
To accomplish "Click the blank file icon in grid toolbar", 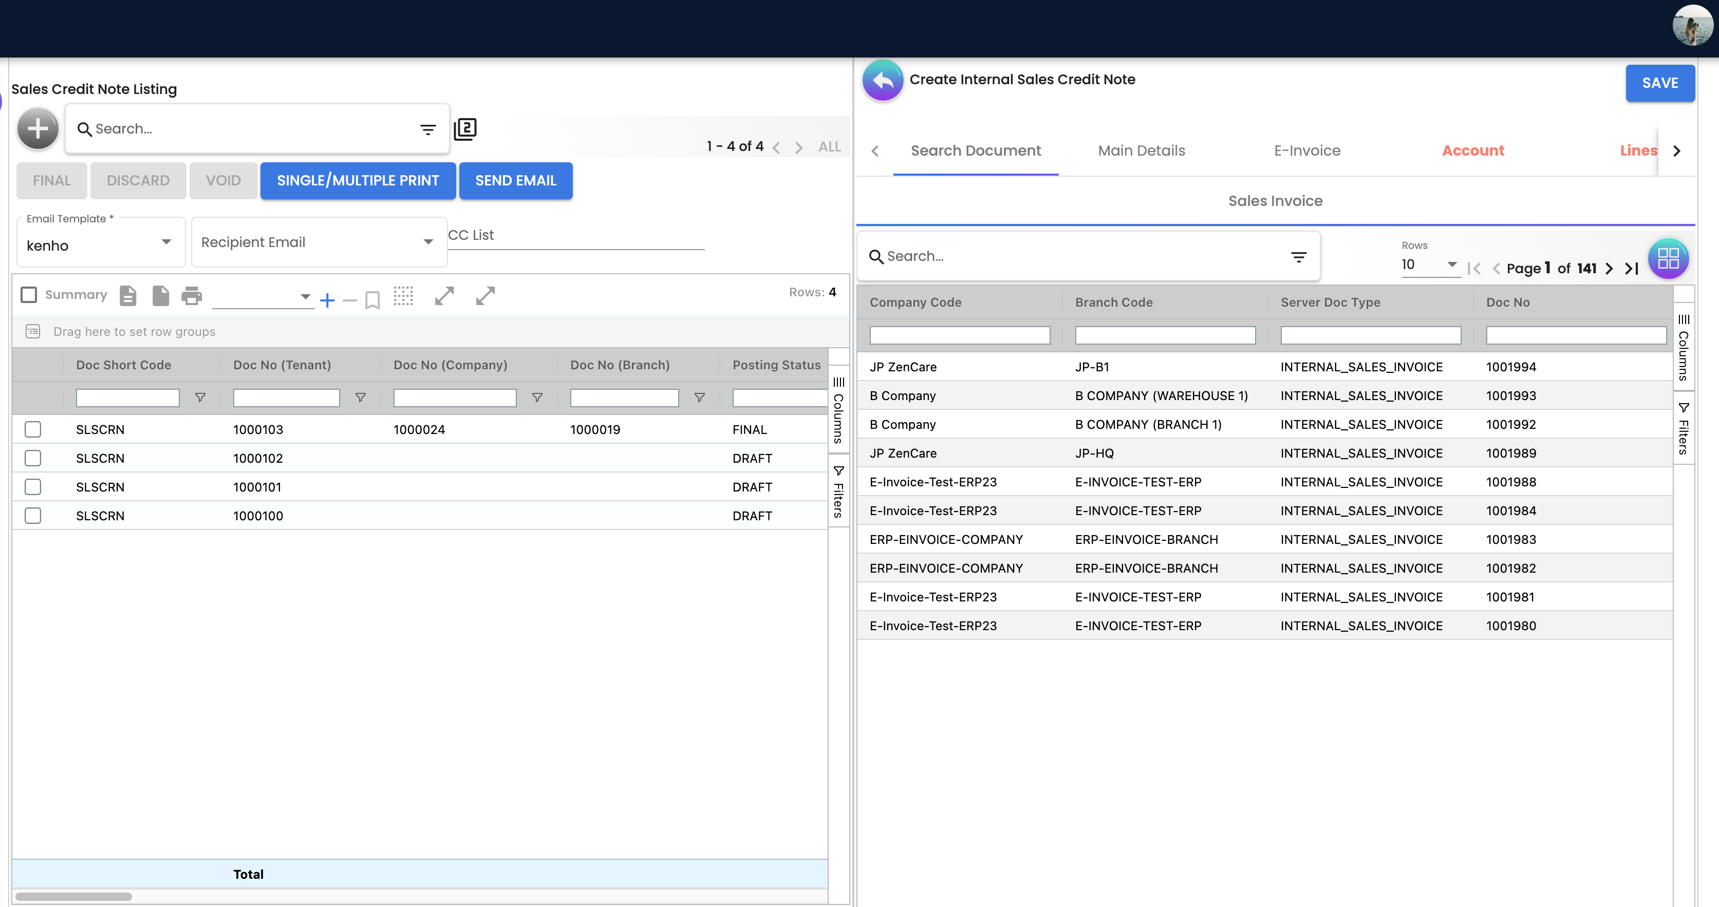I will (x=160, y=295).
